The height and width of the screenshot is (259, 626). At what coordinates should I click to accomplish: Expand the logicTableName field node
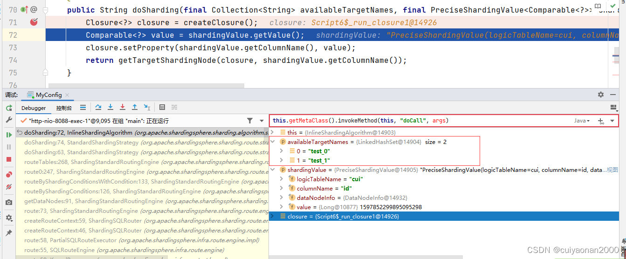pyautogui.click(x=281, y=179)
